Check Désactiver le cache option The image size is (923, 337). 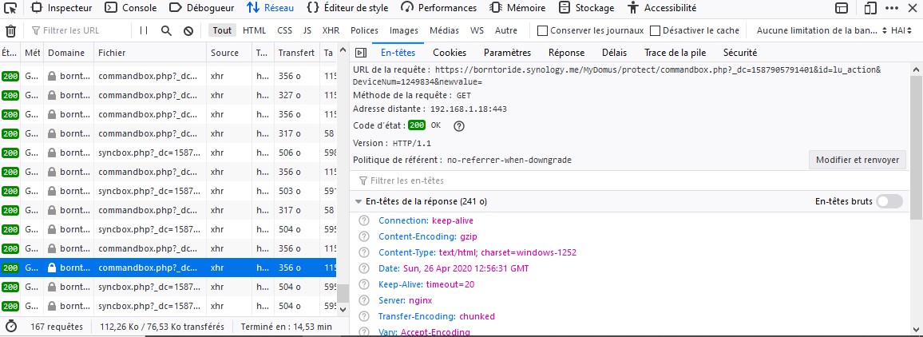point(656,31)
